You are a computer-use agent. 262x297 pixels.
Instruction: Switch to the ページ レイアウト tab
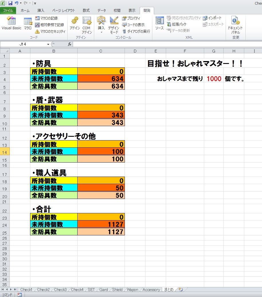tap(64, 11)
